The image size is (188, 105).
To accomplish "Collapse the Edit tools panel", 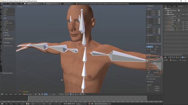I will click(x=4, y=18).
